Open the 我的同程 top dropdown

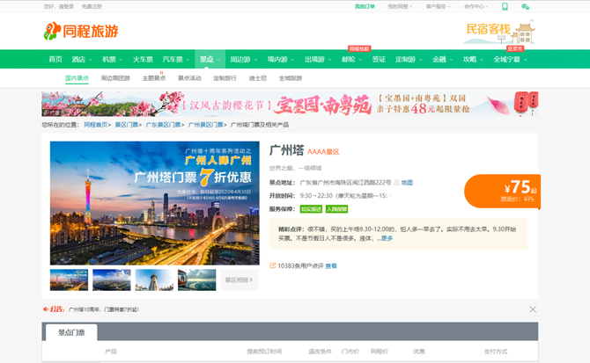400,6
